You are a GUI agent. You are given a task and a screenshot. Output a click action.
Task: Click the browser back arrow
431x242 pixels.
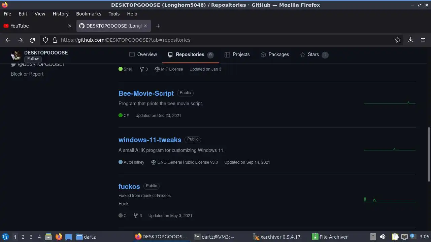[8, 40]
